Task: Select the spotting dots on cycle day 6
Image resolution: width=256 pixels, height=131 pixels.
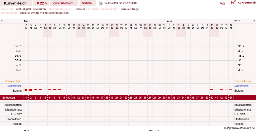Action: tap(50, 89)
